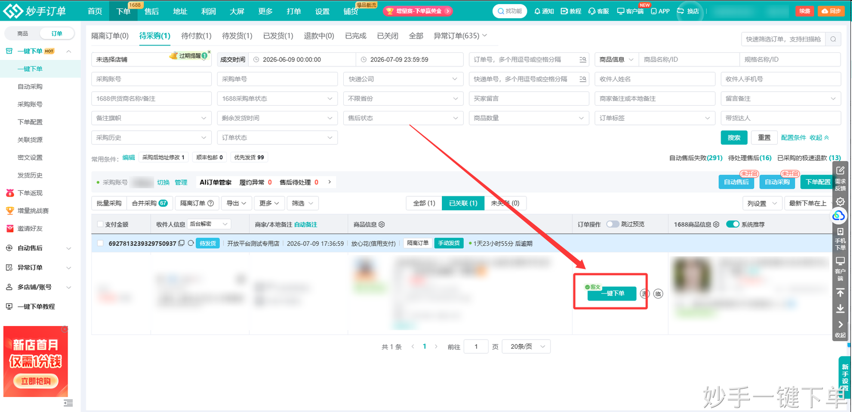Click the 隔离订单 help question icon
Viewport: 852px width, 412px height.
tap(210, 204)
